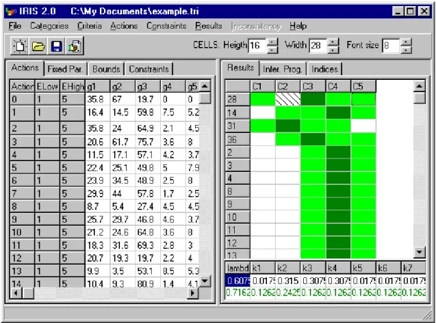Click dark green C2 cell in row 31
Viewport: 436px width, 323px height.
[287, 126]
